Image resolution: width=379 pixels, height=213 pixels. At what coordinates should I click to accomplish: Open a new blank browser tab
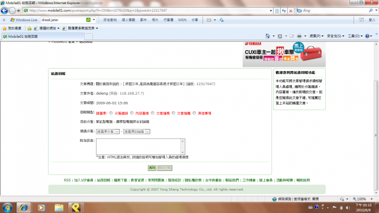[88, 37]
